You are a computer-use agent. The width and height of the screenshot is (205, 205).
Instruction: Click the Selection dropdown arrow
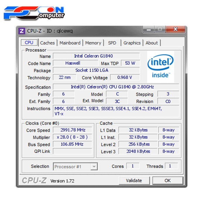(94, 167)
